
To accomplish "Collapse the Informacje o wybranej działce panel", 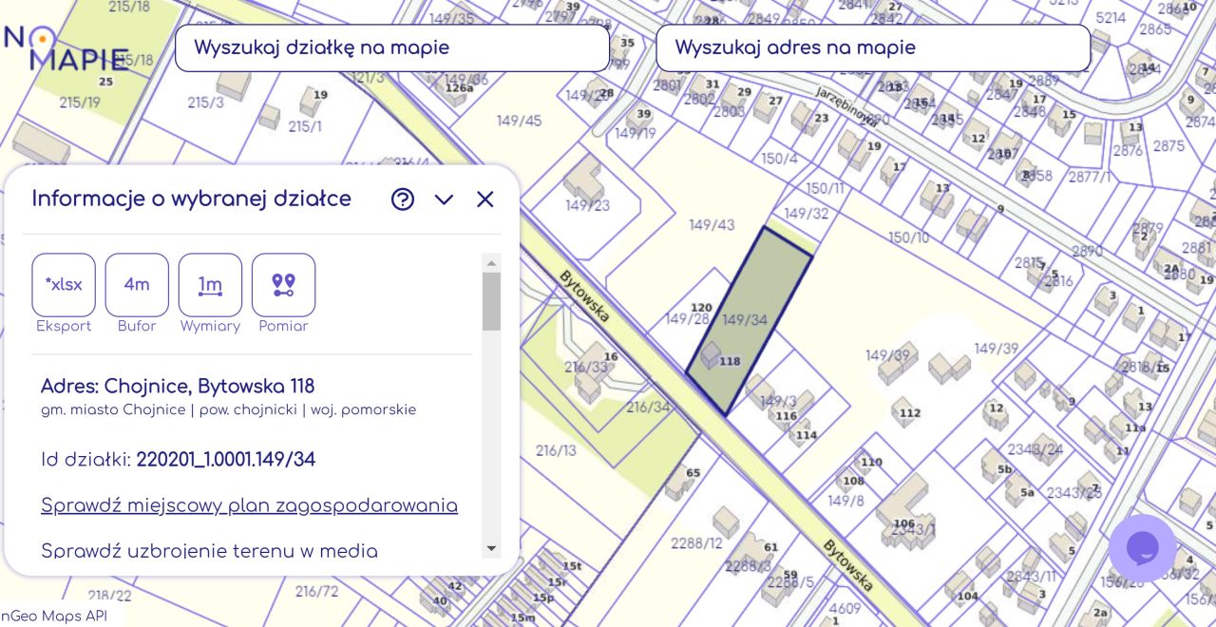I will [444, 199].
